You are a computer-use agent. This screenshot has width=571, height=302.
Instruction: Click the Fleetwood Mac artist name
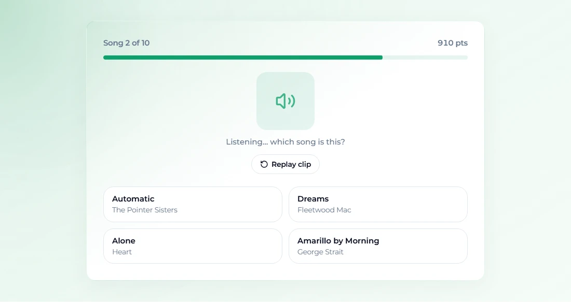coord(324,210)
